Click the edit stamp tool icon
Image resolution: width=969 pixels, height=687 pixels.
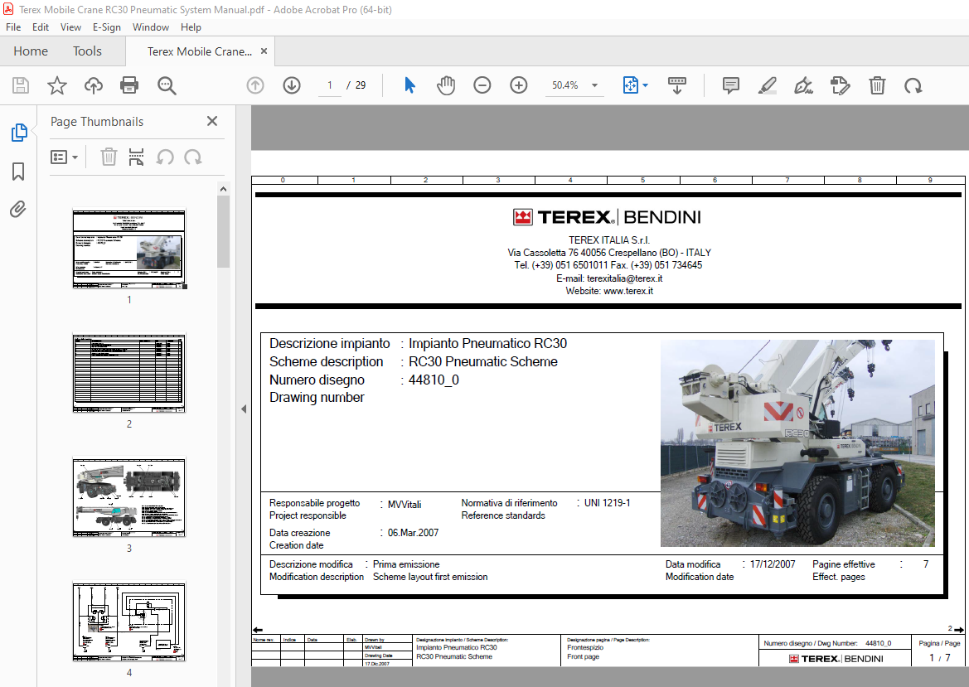(841, 85)
